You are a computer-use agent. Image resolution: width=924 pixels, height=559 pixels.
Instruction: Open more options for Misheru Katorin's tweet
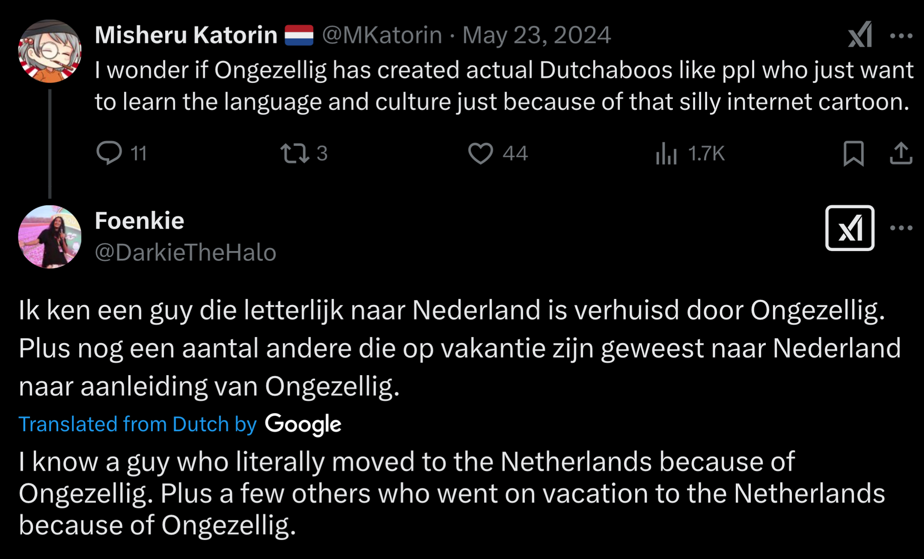click(x=901, y=36)
